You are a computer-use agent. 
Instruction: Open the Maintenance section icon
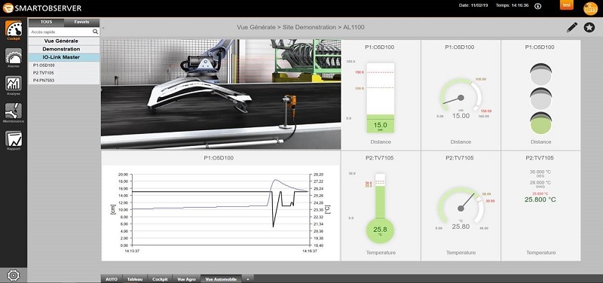pos(14,111)
